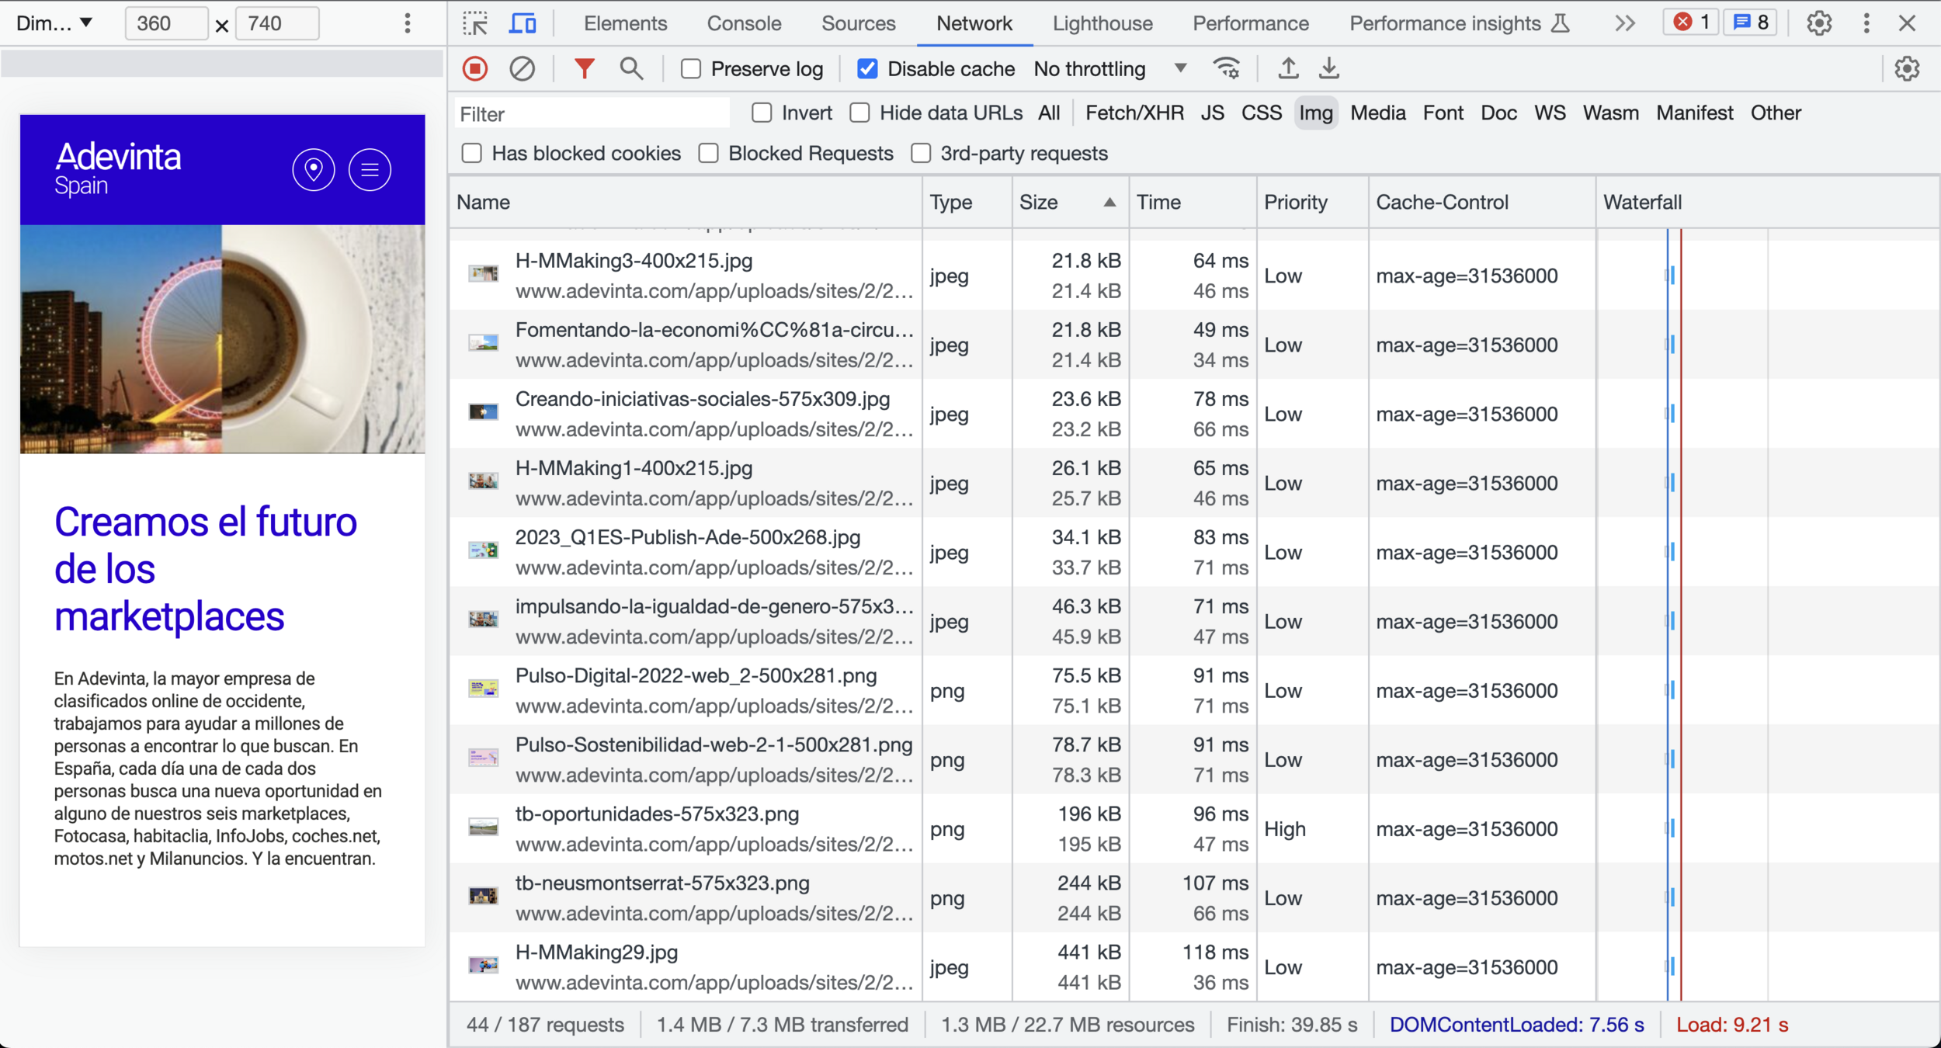The height and width of the screenshot is (1048, 1941).
Task: Switch to the Console tab
Action: (x=743, y=23)
